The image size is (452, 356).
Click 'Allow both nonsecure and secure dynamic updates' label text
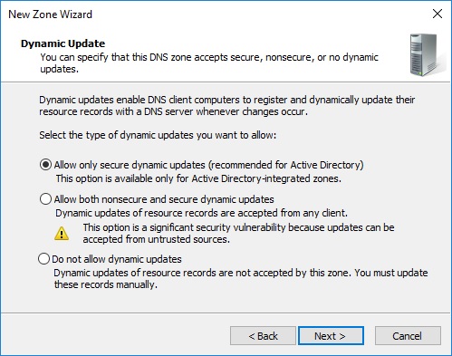[x=164, y=199]
